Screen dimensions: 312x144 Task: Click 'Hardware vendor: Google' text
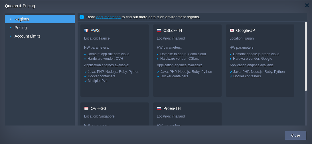[x=252, y=59]
